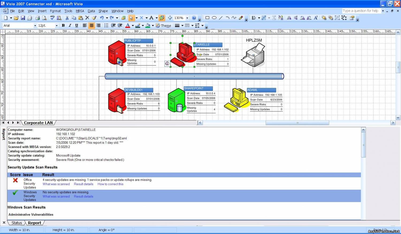This screenshot has width=401, height=234.
Task: Apply the fill color bucket swatch
Action: pos(148,26)
